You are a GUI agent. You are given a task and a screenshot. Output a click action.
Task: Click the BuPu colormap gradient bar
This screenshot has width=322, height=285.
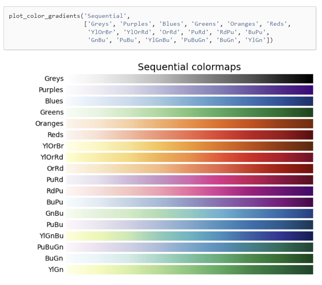pos(190,202)
